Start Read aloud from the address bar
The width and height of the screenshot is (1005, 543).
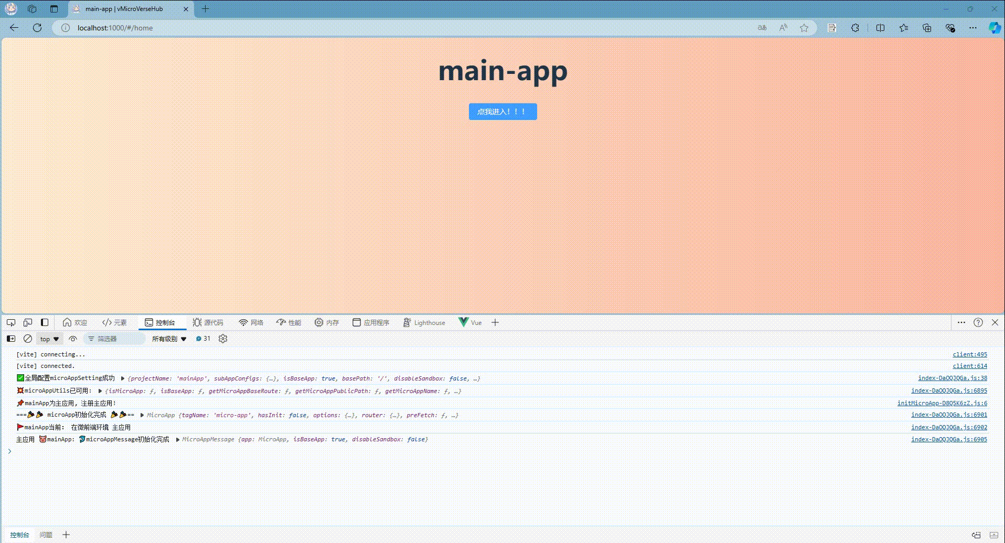coord(783,28)
